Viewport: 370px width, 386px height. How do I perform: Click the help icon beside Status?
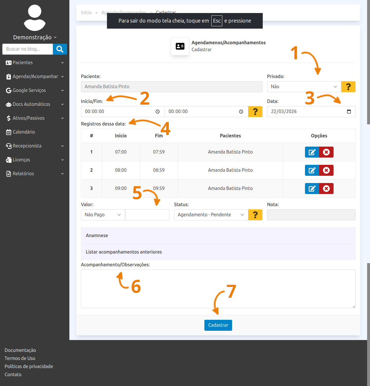pos(255,215)
